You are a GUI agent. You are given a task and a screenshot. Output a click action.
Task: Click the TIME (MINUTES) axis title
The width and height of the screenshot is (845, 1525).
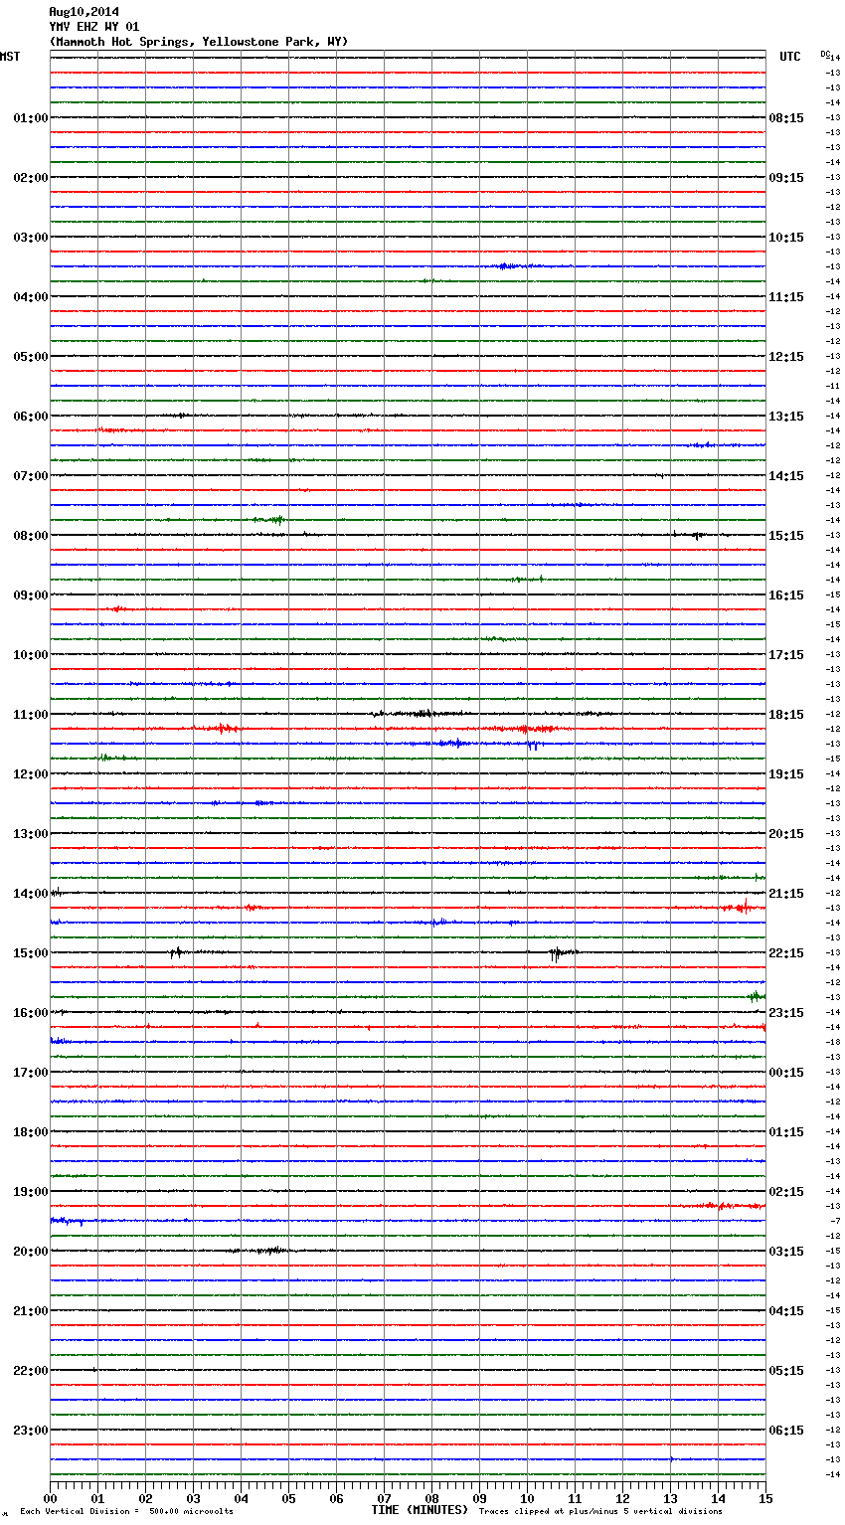click(420, 1510)
